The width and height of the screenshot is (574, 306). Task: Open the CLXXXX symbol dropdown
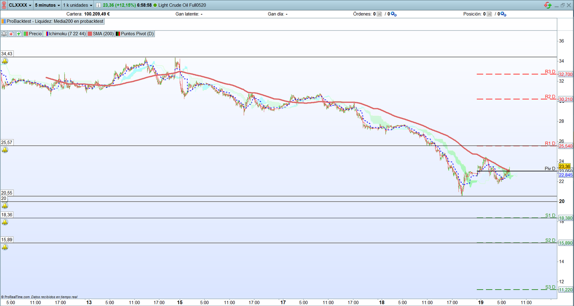(20, 5)
